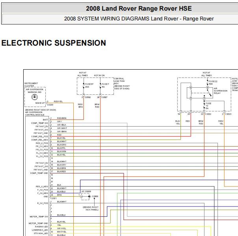238x236 pixels.
Task: Click the '(BEHIND RIGHT KICK PANEL)' note
Action: pos(91,208)
